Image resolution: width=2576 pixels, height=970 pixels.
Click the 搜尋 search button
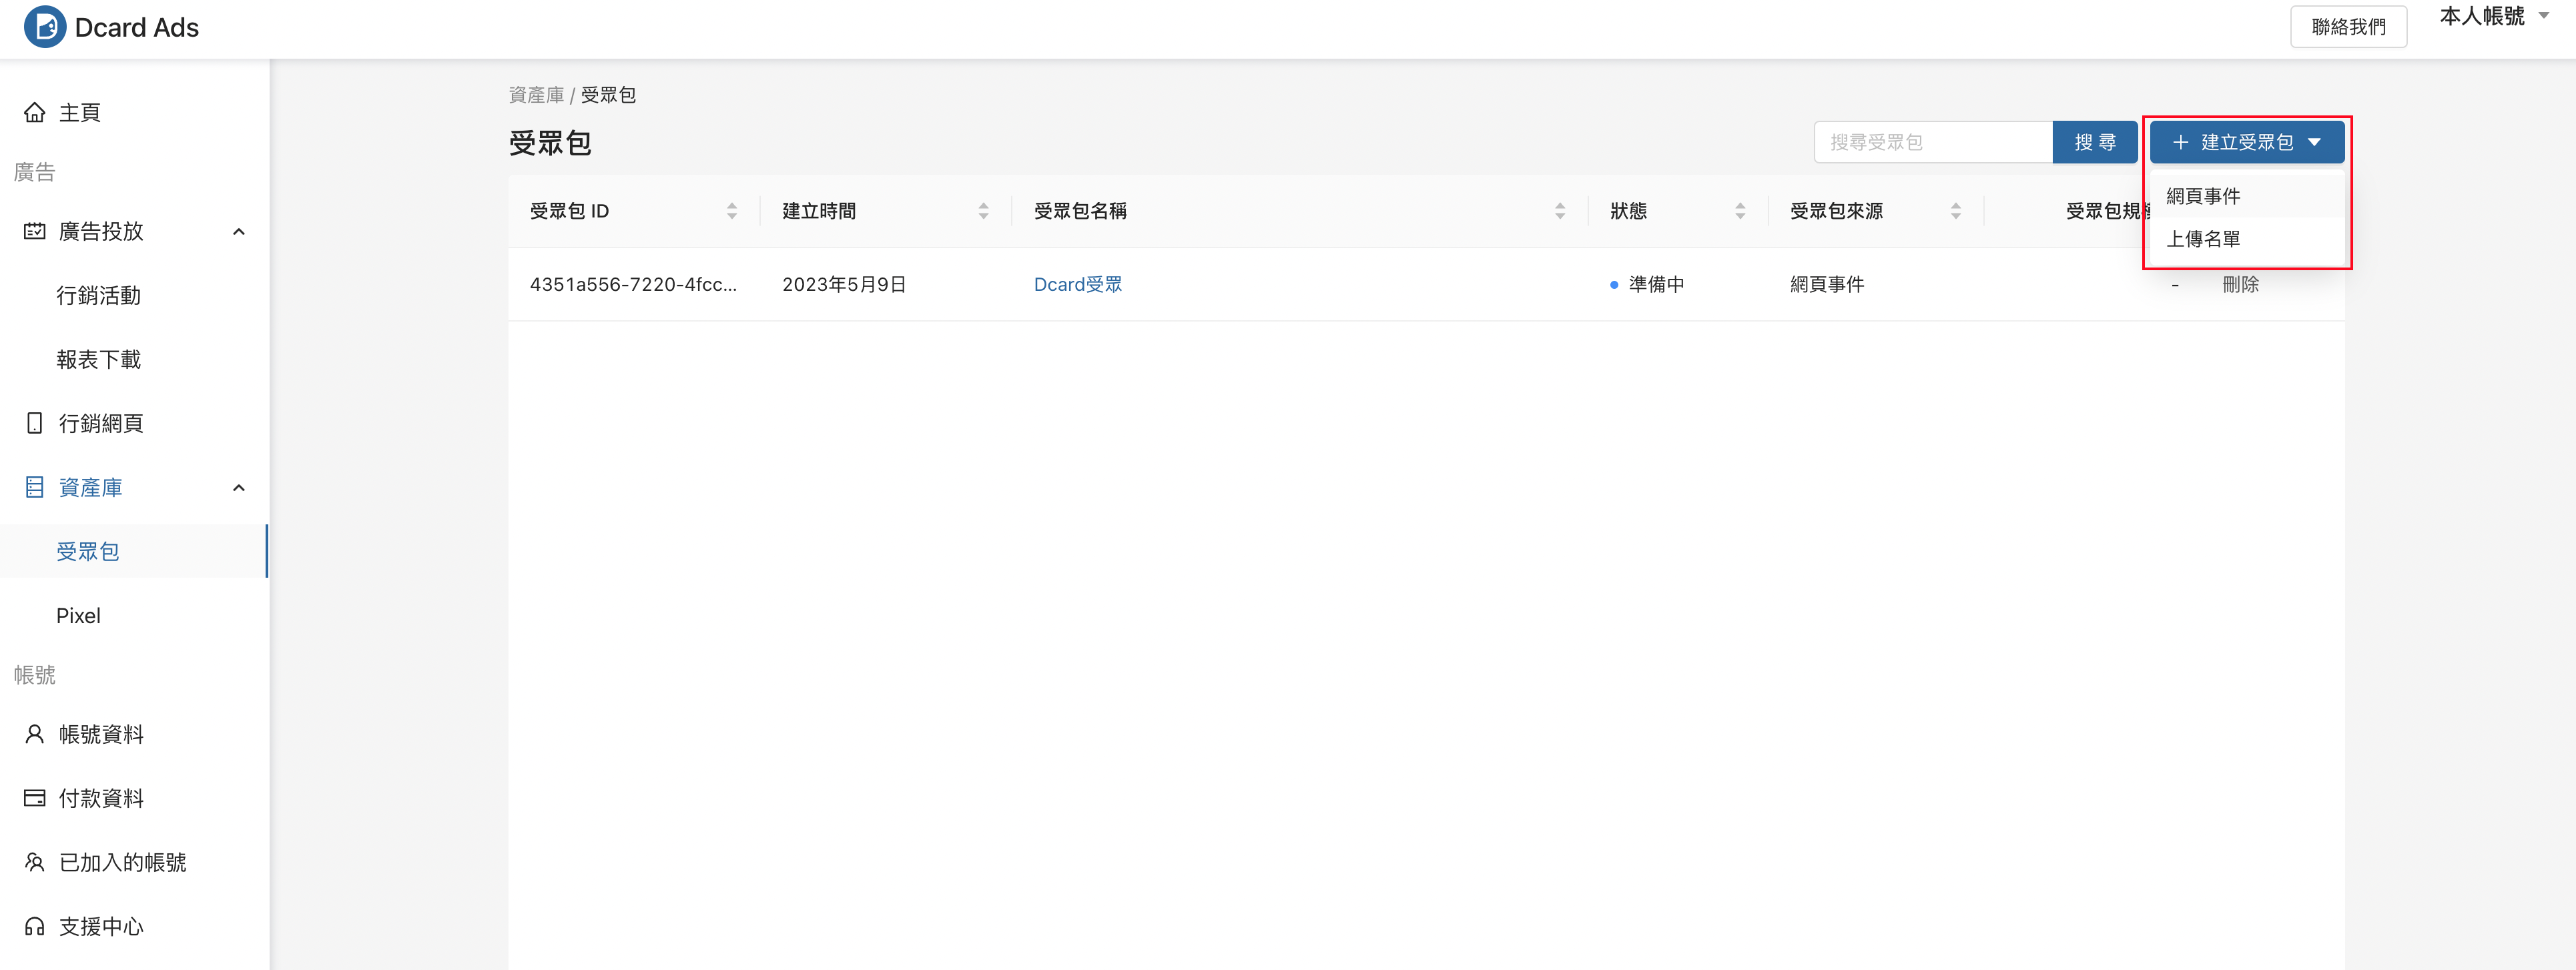pos(2095,142)
